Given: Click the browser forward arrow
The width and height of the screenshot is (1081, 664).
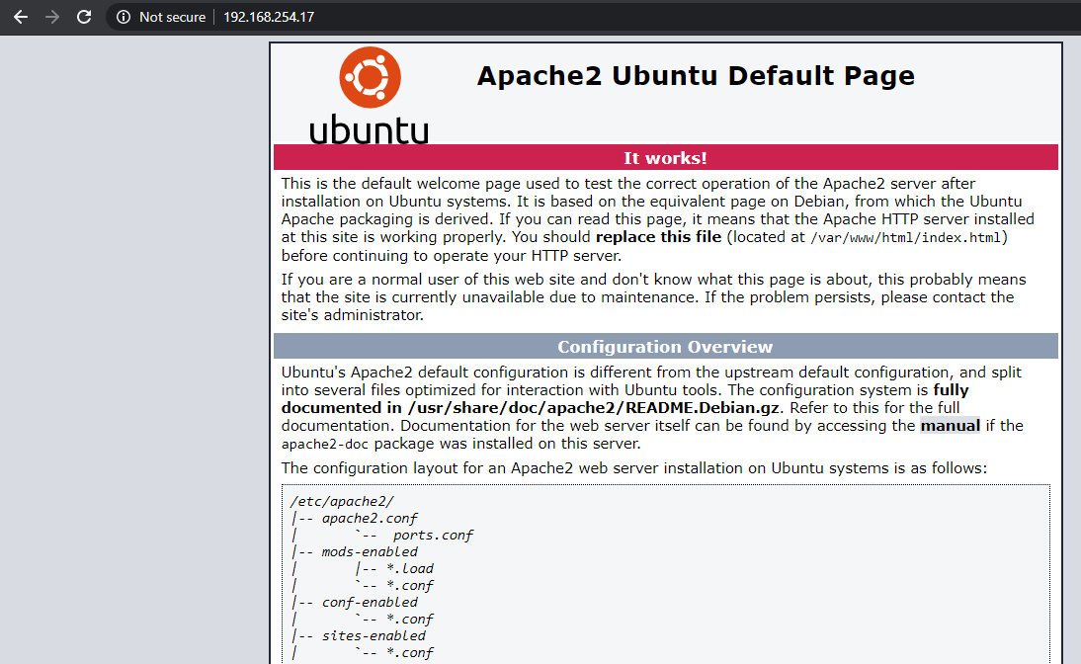Looking at the screenshot, I should coord(51,17).
